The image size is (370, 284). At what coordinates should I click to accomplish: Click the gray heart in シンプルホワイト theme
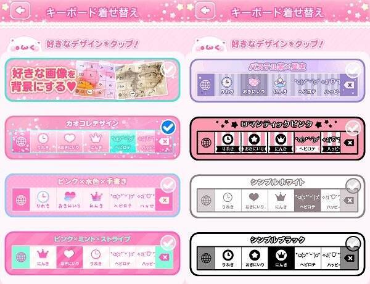[254, 197]
